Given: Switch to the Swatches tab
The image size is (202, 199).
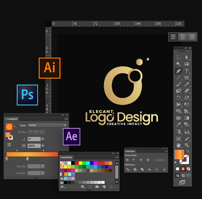Looking at the screenshot, I should point(66,157).
